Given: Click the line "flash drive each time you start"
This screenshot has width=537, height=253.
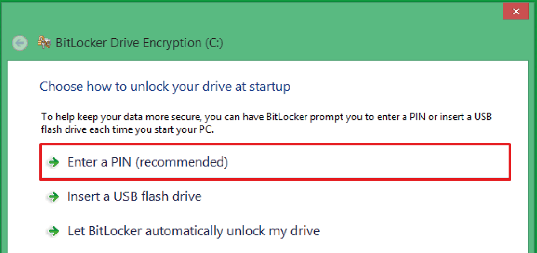Looking at the screenshot, I should click(x=127, y=130).
